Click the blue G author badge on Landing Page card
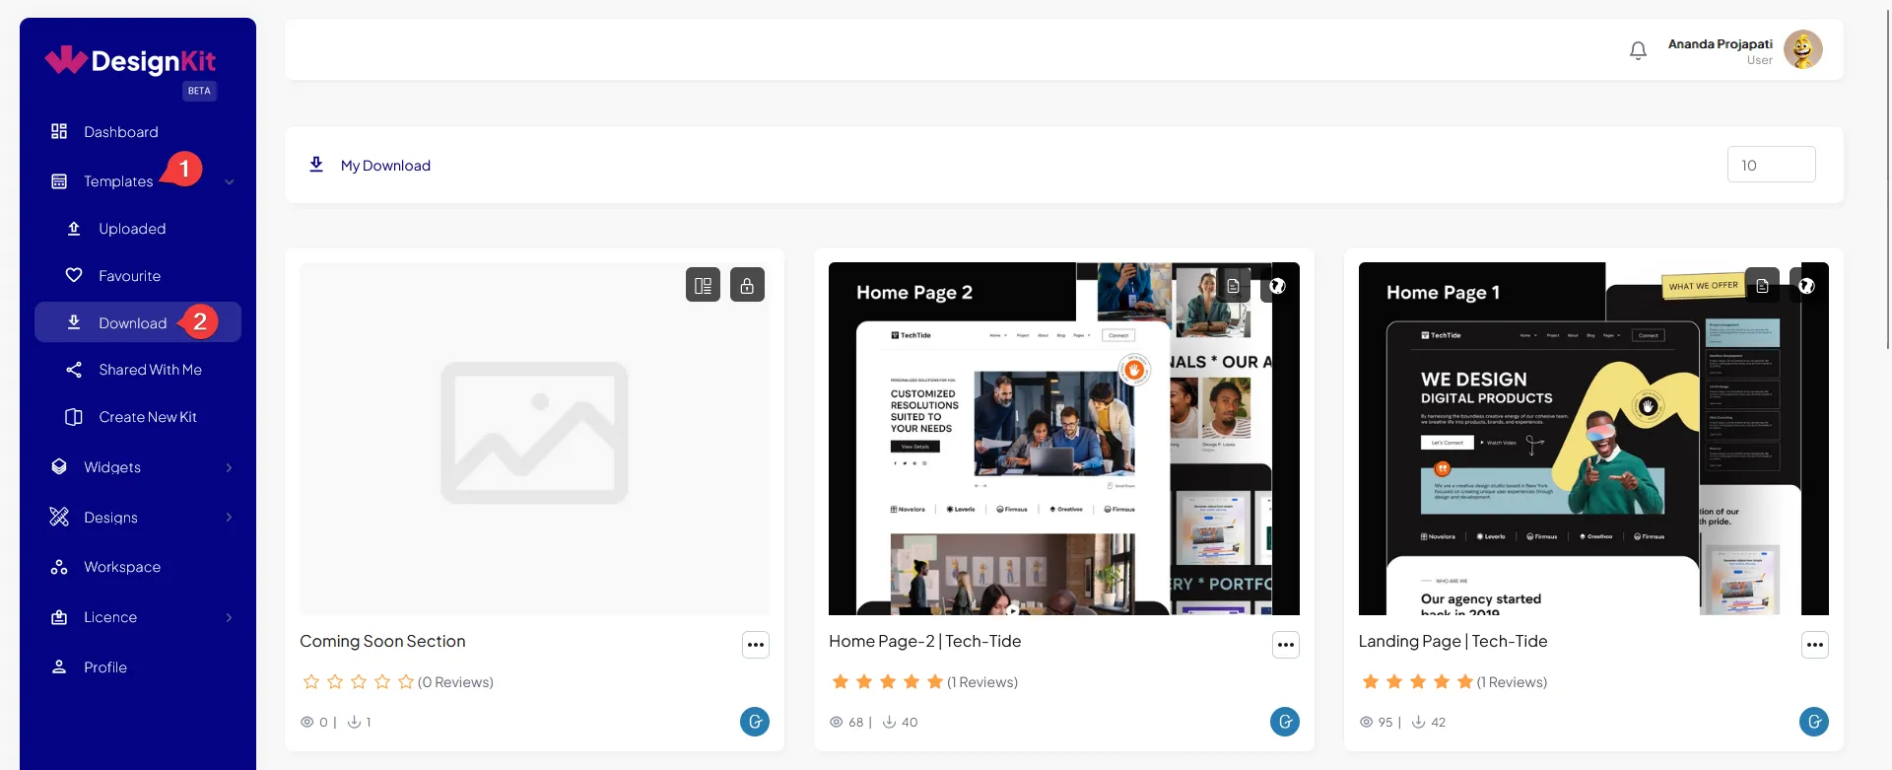The width and height of the screenshot is (1892, 770). tap(1814, 722)
